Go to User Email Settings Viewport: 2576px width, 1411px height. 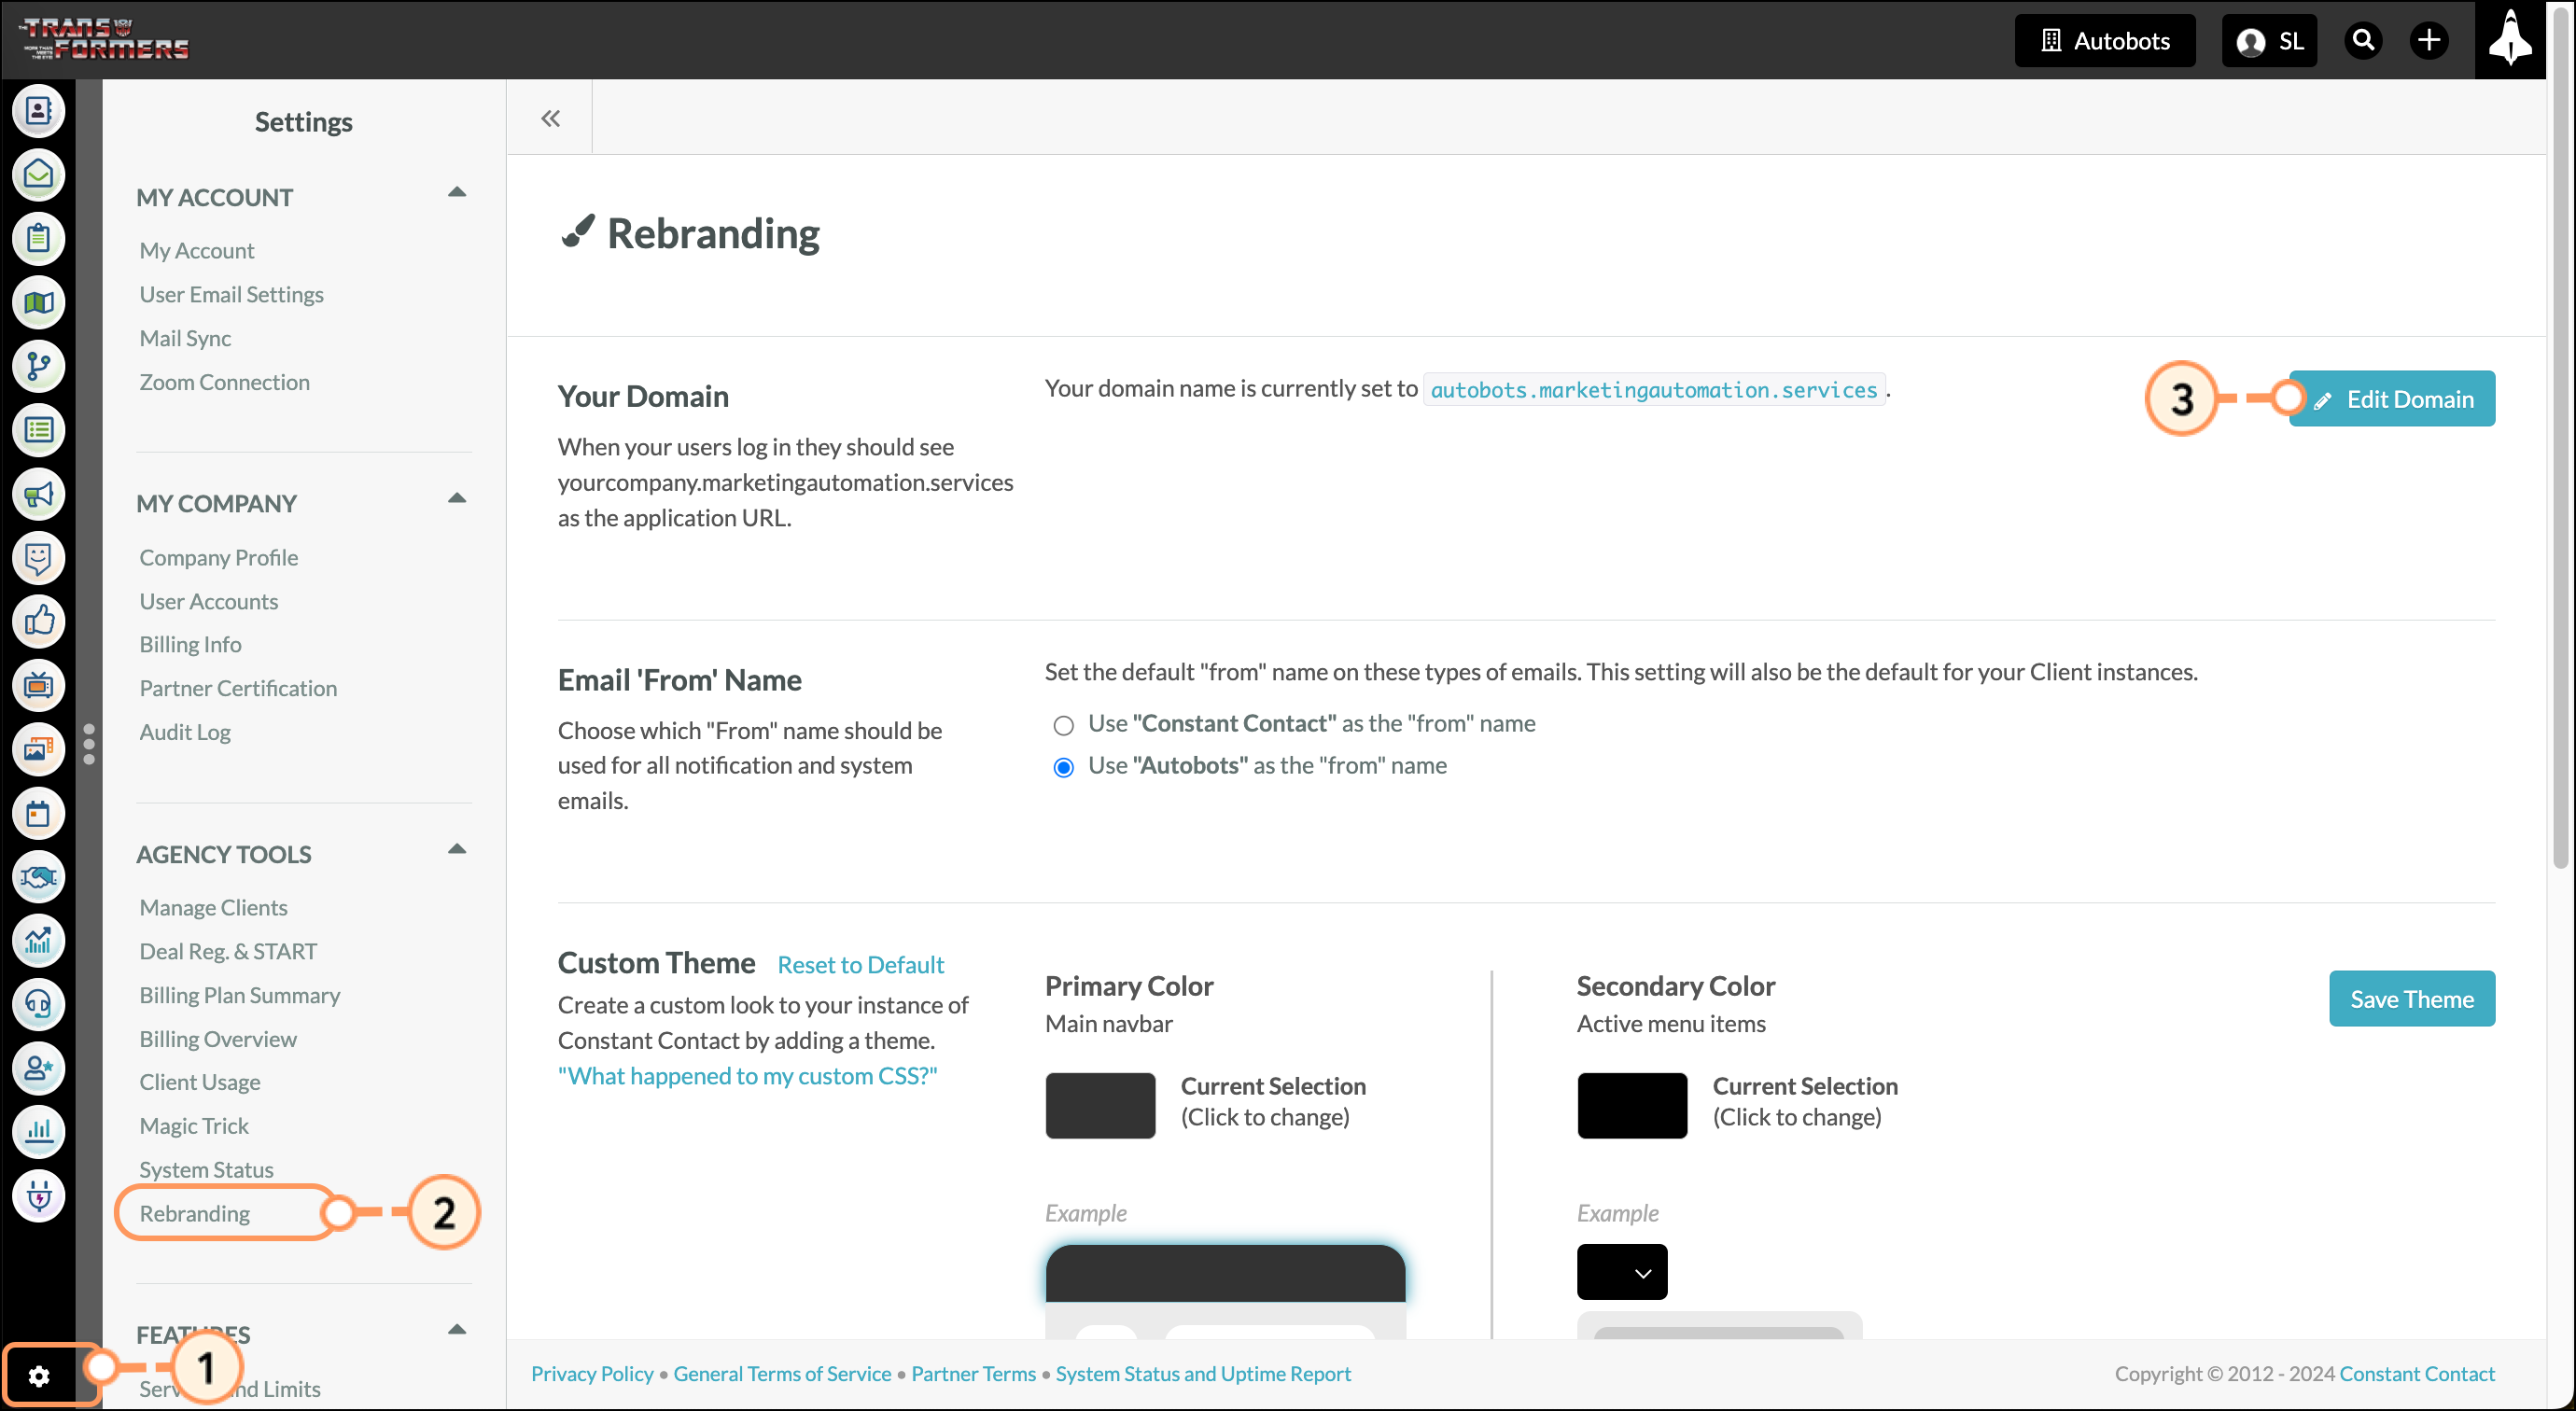(231, 294)
